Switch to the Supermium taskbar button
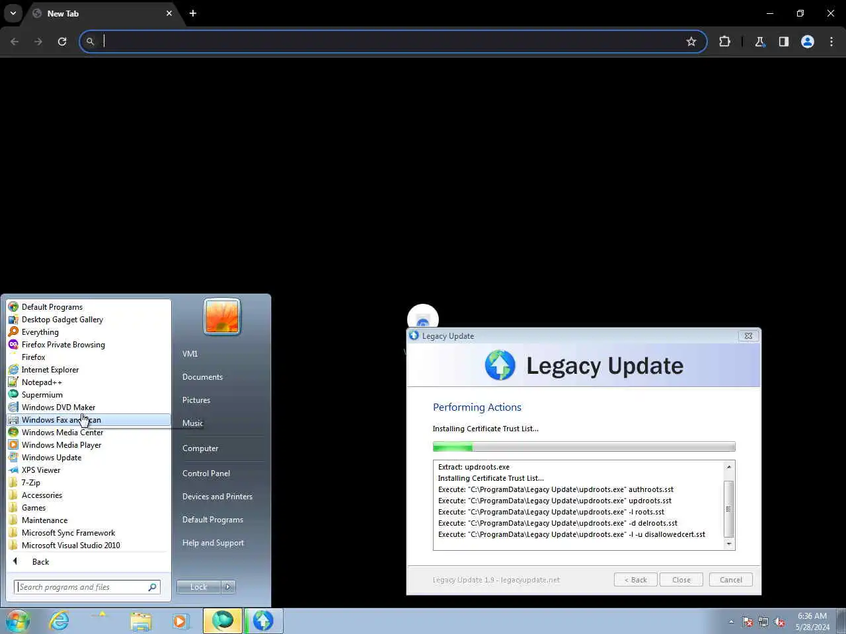 223,621
